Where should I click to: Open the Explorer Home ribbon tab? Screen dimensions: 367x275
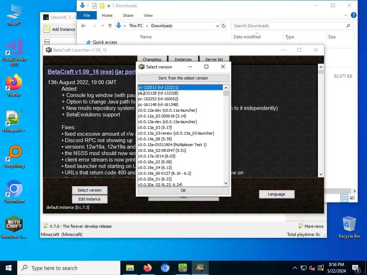coord(107,15)
